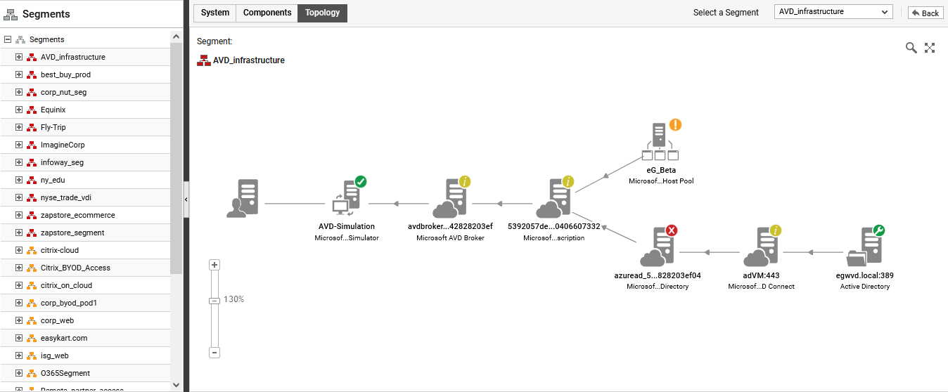Image resolution: width=948 pixels, height=392 pixels.
Task: Select corp_web in the tree
Action: coord(57,320)
